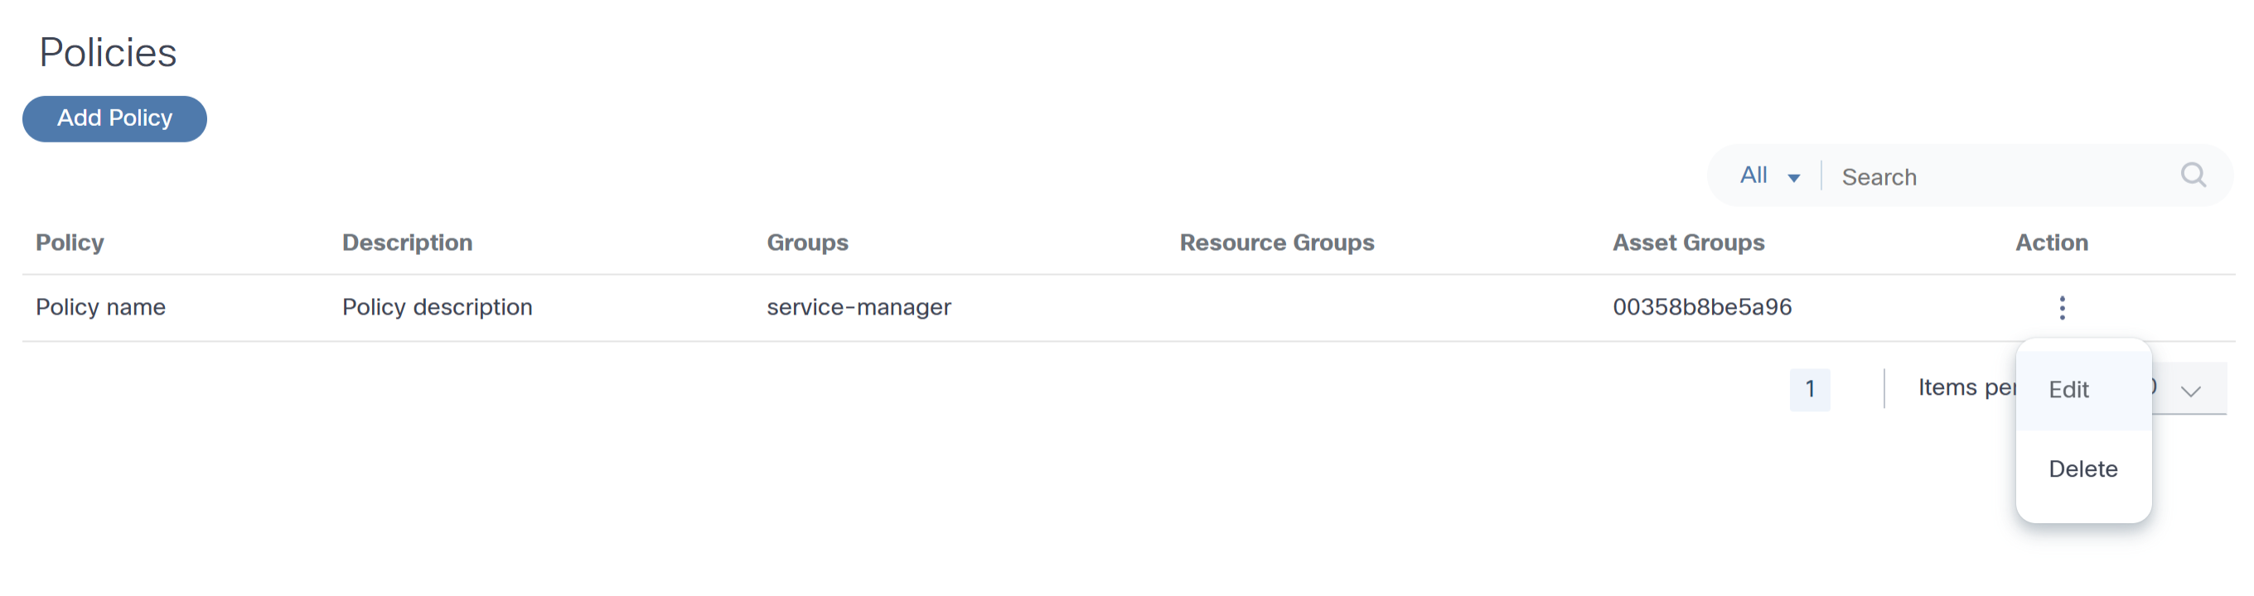This screenshot has width=2254, height=596.
Task: Click the Action column header
Action: 2051,242
